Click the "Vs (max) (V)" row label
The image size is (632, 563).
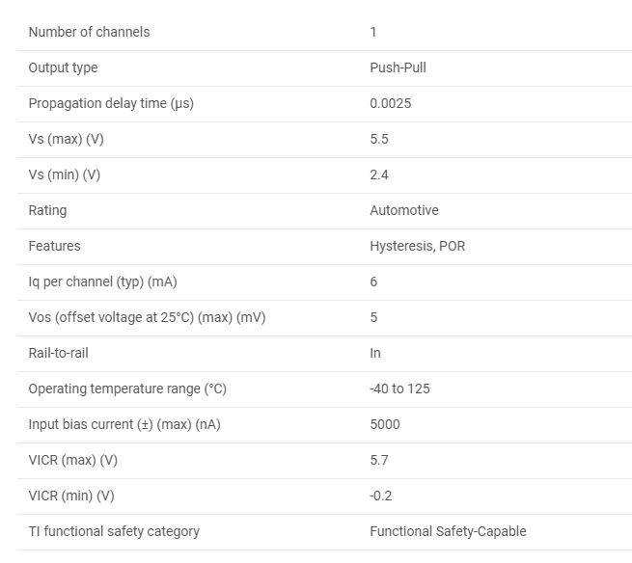(x=66, y=139)
